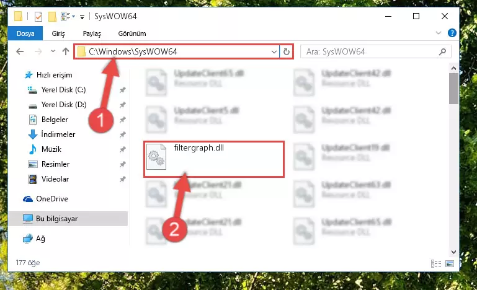This screenshot has height=290, width=477.
Task: Expand the ribbon with the chevron
Action: 439,33
